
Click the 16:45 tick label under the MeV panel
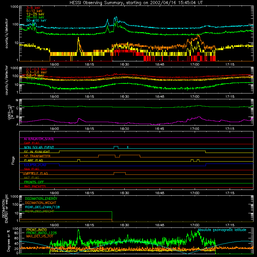pos(160,97)
